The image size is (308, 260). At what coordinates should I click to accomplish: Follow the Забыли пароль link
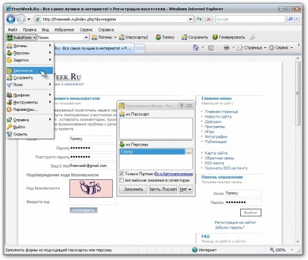pyautogui.click(x=229, y=228)
